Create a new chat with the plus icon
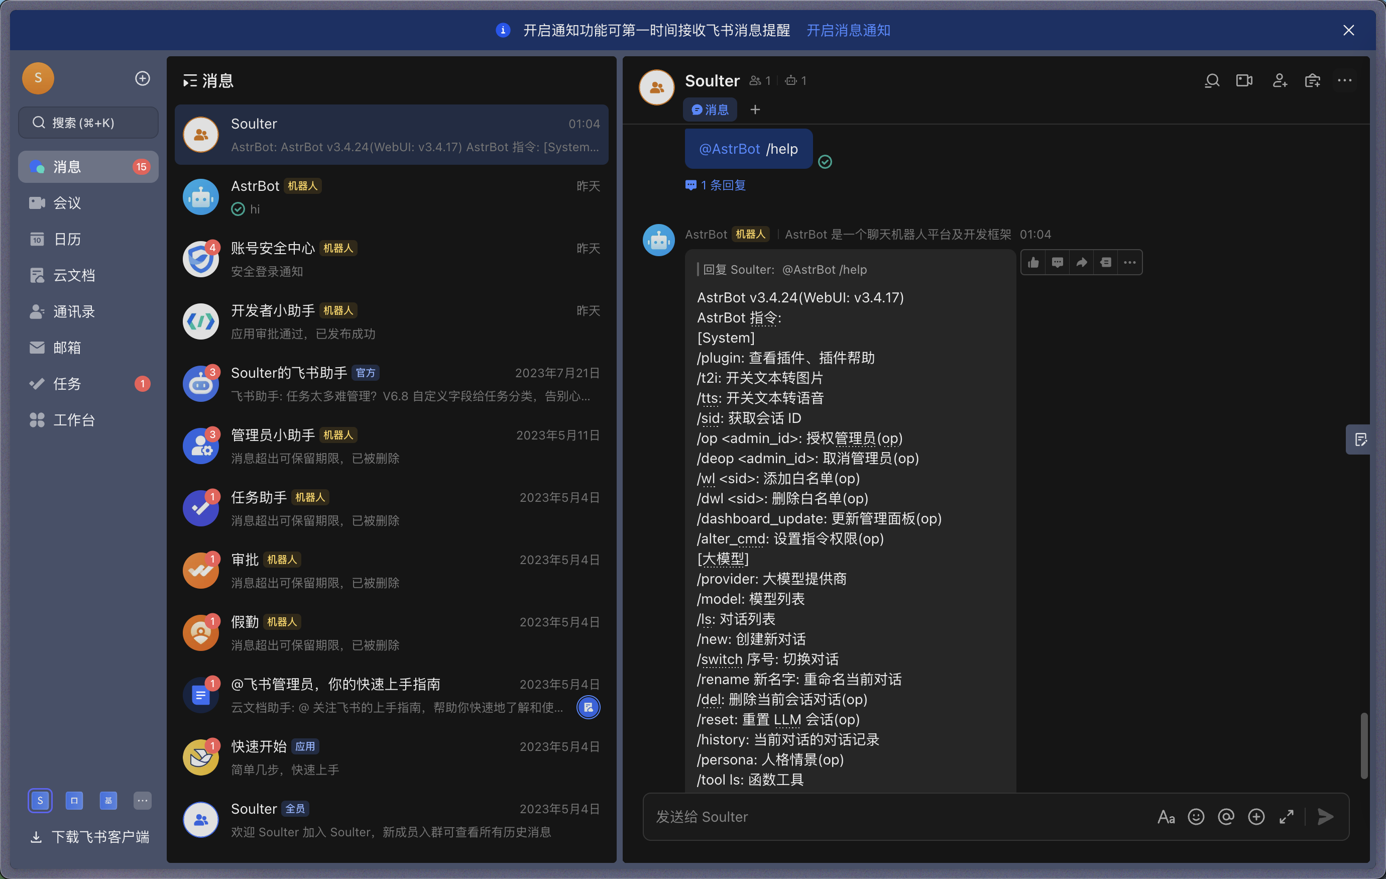 (x=142, y=78)
